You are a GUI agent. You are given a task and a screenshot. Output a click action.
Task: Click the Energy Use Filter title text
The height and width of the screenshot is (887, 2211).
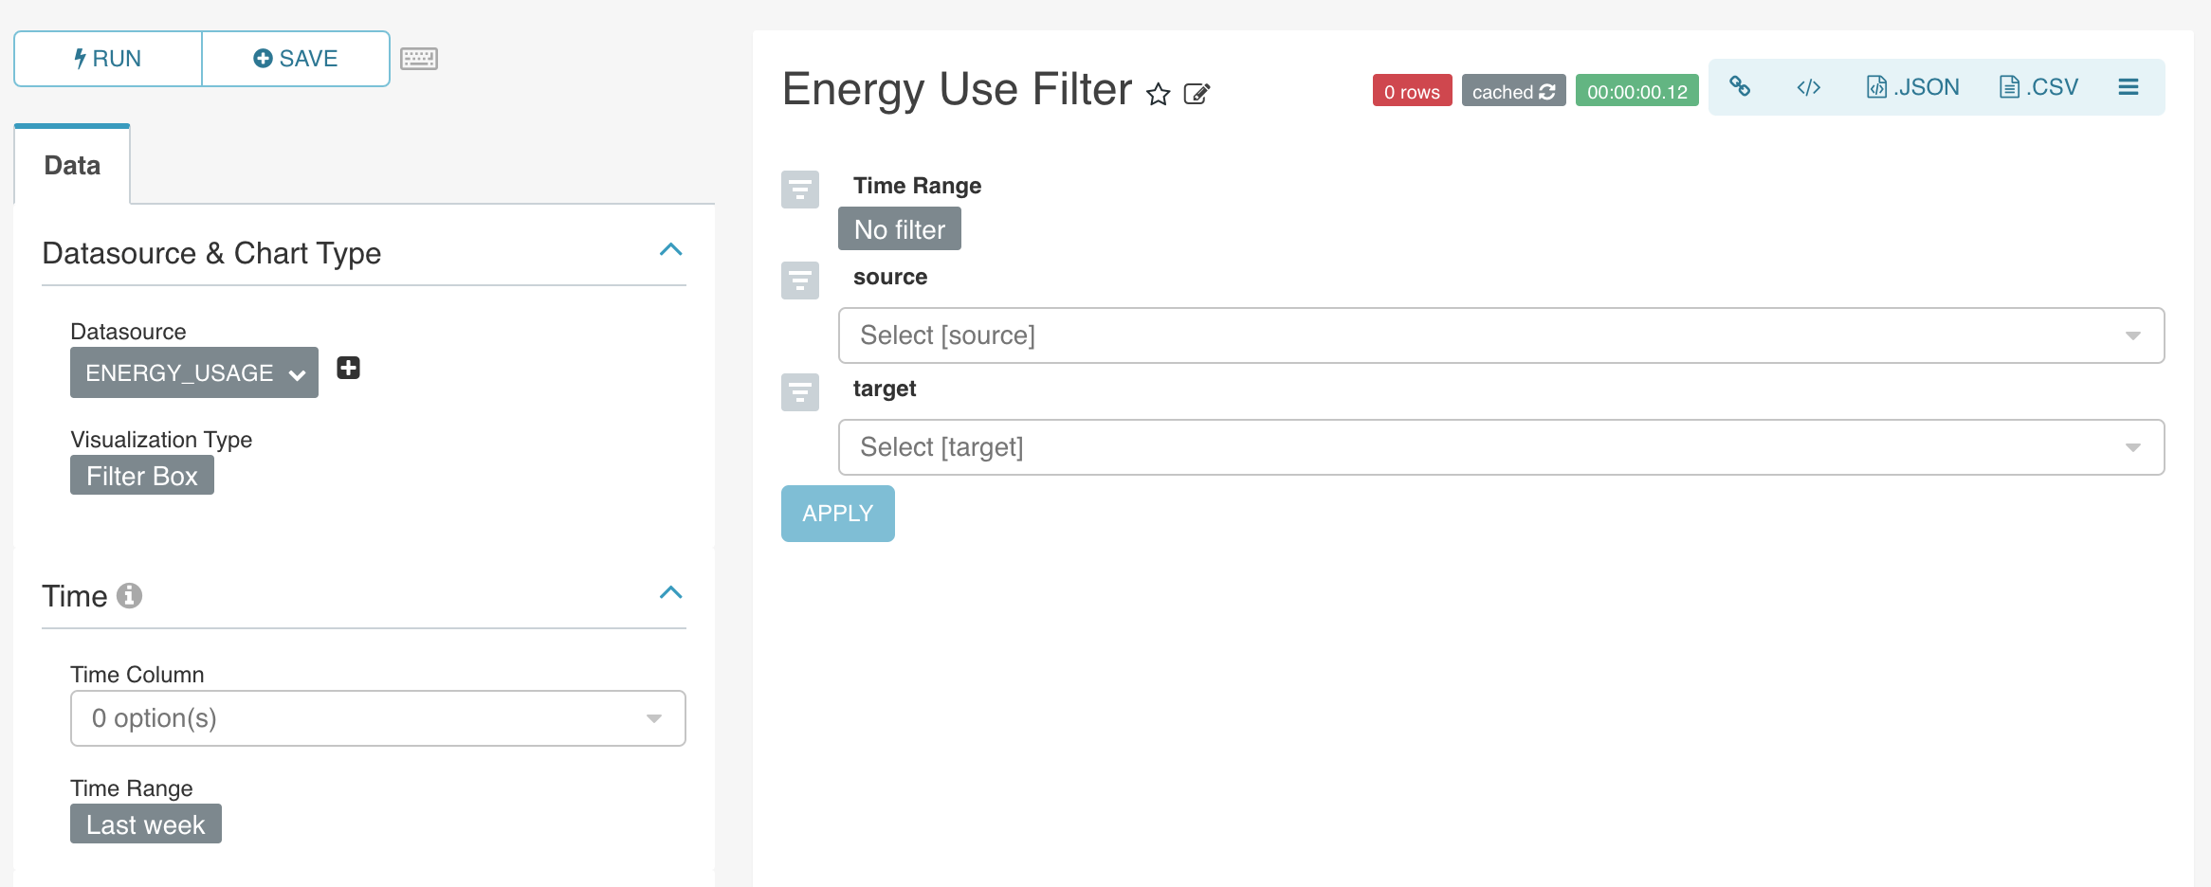pos(958,90)
